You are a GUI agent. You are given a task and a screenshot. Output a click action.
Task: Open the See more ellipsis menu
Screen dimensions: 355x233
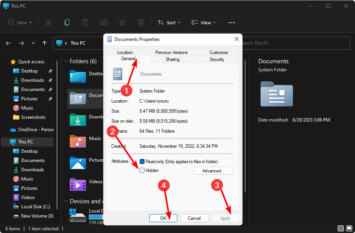pos(231,23)
